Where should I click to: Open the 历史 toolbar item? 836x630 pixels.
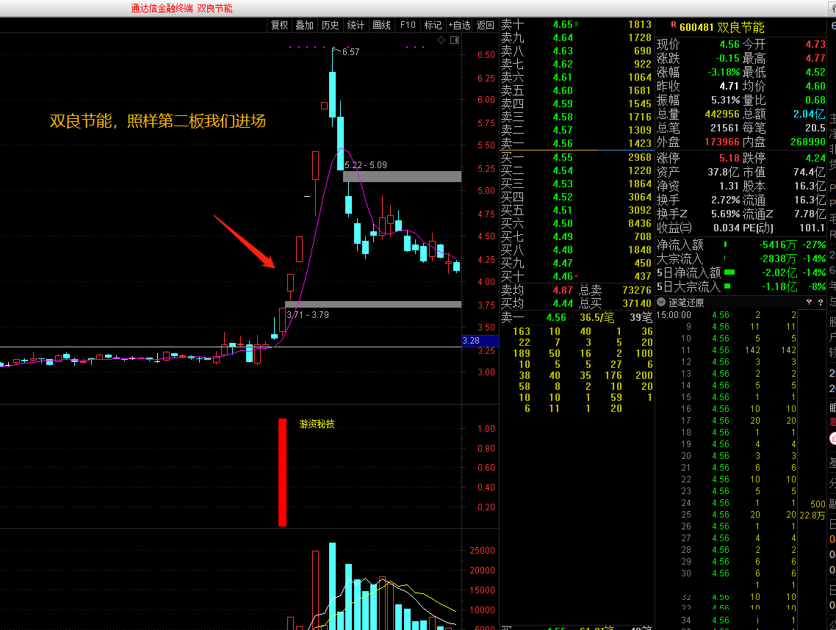tap(330, 25)
